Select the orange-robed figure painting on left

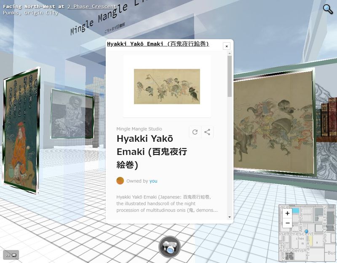[21, 131]
